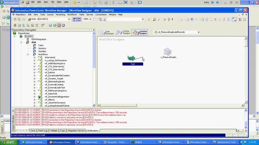This screenshot has width=259, height=145.
Task: Select the Tasks folder in navigator
Action: [40, 46]
